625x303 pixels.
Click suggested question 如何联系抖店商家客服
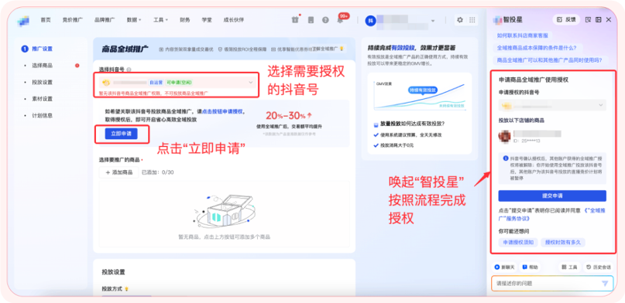[522, 36]
